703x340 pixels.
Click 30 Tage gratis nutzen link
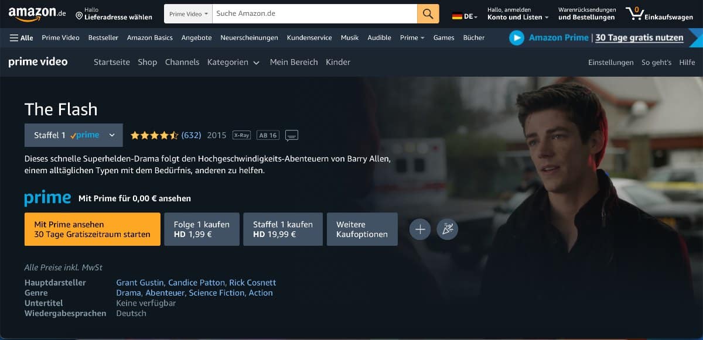click(x=639, y=37)
